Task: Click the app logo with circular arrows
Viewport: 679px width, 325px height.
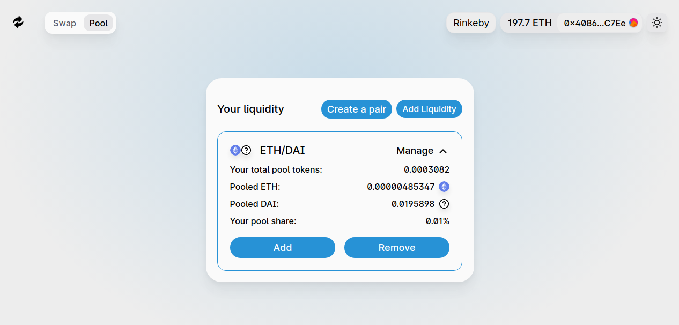Action: click(x=18, y=23)
